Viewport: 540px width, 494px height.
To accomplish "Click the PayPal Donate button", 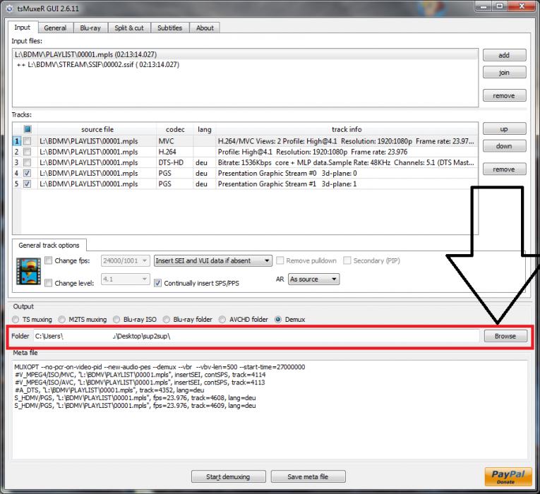I will tap(508, 476).
